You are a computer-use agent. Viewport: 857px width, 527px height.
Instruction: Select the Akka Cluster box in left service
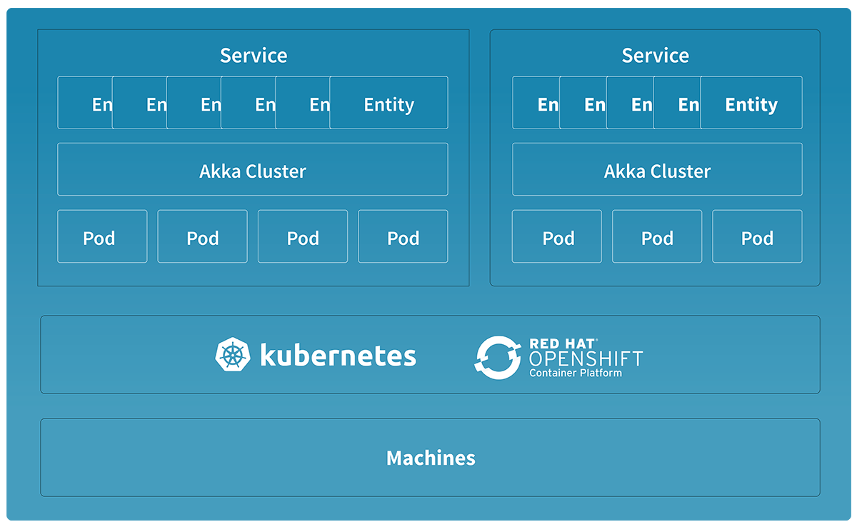click(x=253, y=169)
